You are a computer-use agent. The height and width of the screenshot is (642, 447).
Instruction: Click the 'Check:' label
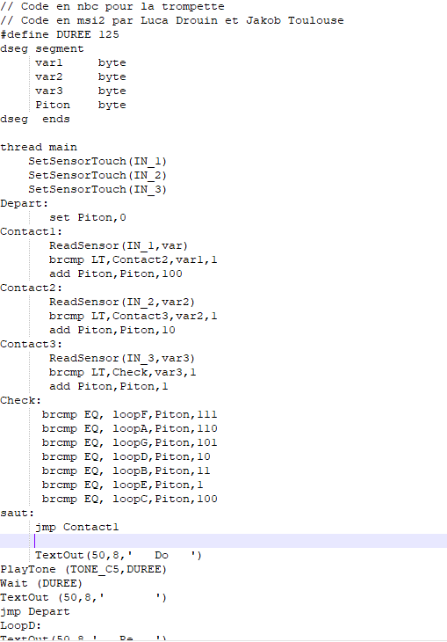point(21,400)
